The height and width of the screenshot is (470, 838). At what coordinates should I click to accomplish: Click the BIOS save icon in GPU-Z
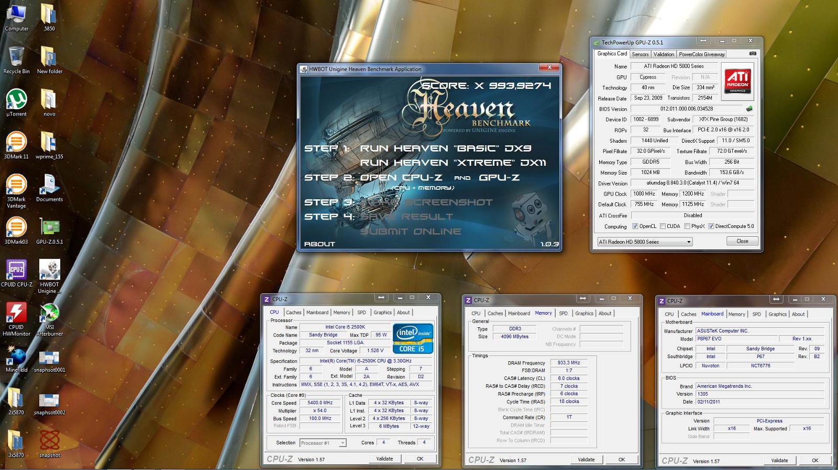coord(749,109)
